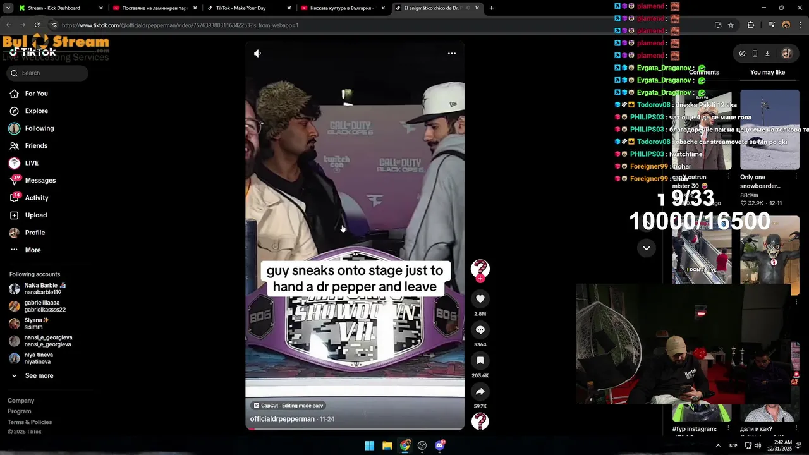Open a new browser tab with plus
Screen dimensions: 809x455
(x=492, y=8)
